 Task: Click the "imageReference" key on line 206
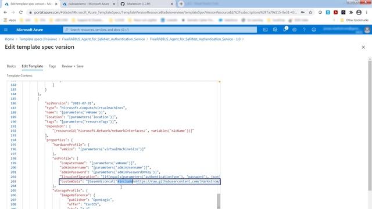tap(75, 195)
